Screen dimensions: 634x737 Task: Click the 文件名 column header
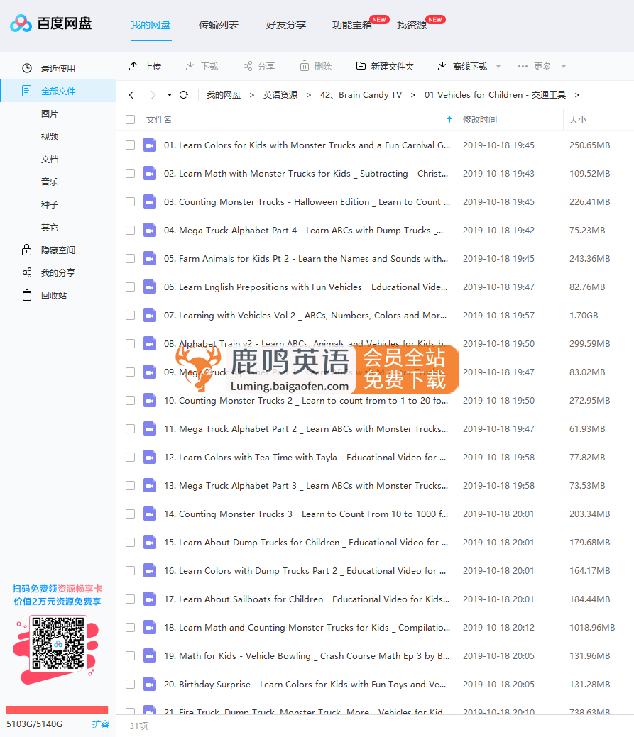coord(158,119)
